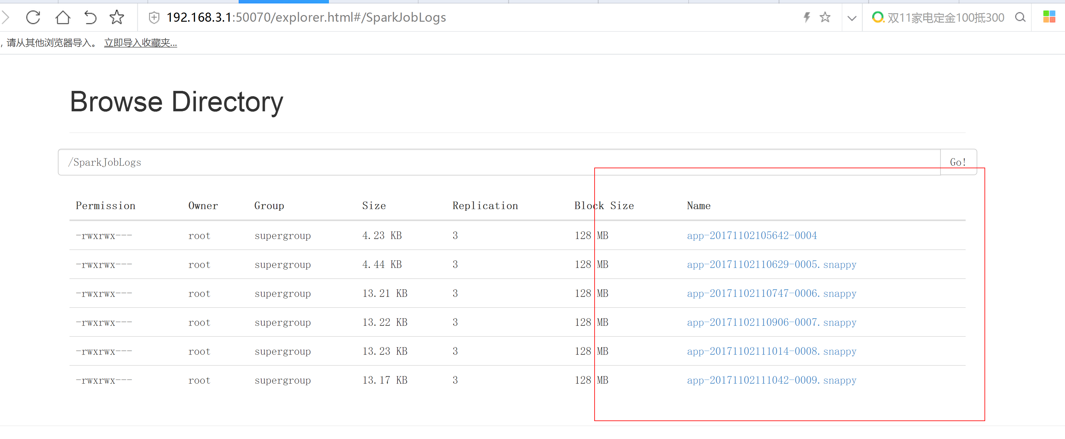Click the browser reload icon
The image size is (1065, 439).
[x=33, y=17]
